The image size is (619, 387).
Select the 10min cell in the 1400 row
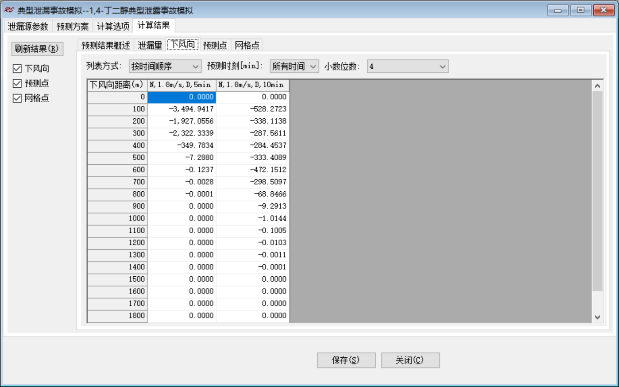pyautogui.click(x=252, y=267)
